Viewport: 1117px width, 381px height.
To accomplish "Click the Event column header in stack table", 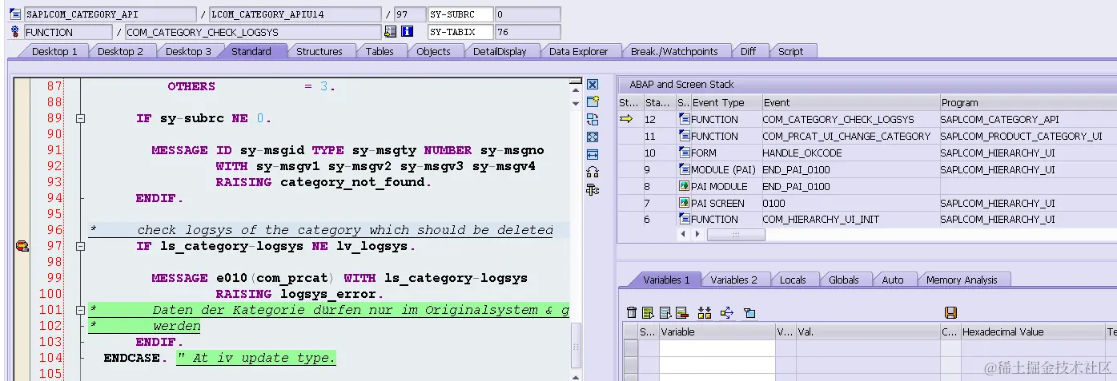I will pos(850,102).
